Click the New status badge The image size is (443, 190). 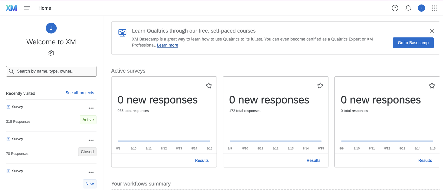(90, 184)
